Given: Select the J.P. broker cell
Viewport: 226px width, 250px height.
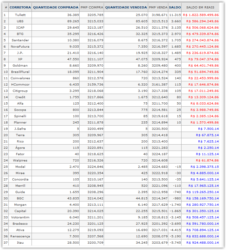Looking at the screenshot, I should [x=20, y=53].
